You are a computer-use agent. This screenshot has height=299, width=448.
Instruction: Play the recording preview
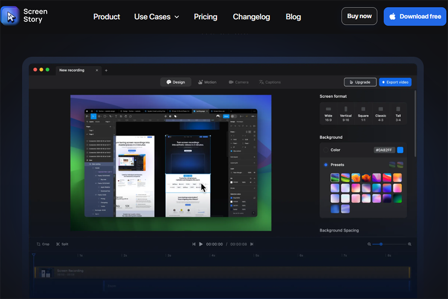[201, 244]
